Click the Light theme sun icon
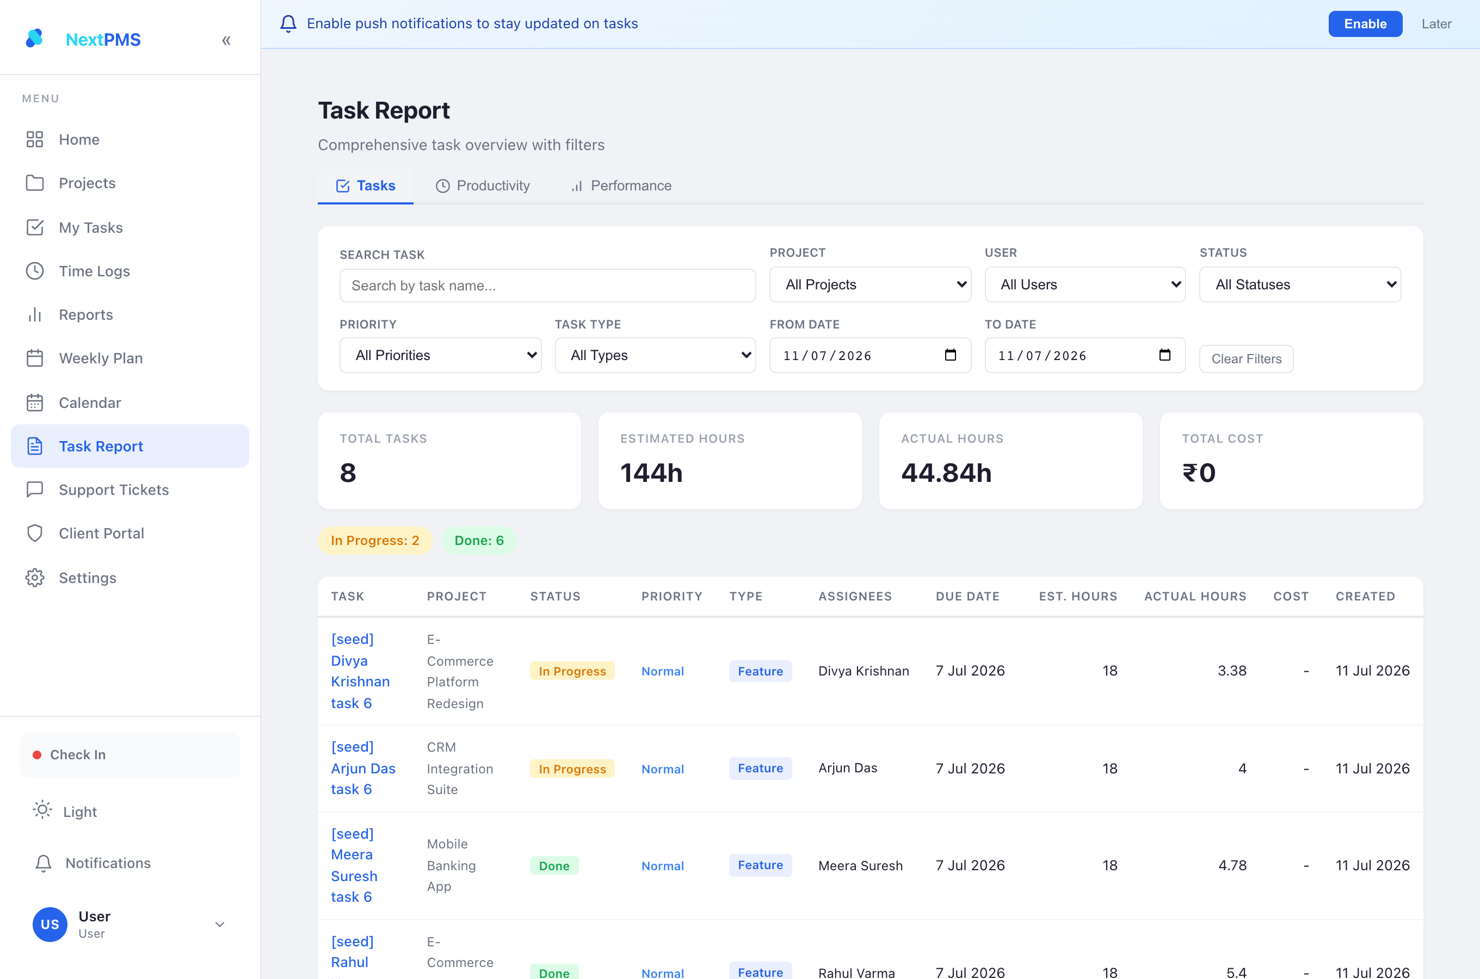The image size is (1480, 979). pos(42,810)
